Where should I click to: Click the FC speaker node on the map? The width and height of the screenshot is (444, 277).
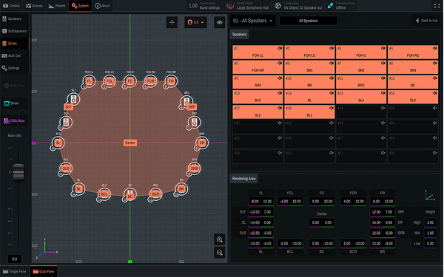pyautogui.click(x=130, y=81)
